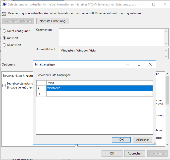Viewport: 170px width, 160px height.
Task: Click the title bar window icon
Action: pos(4,4)
